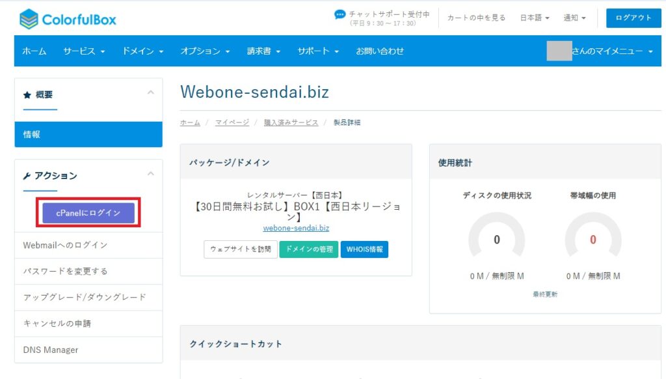
Task: Click the 最終更新 text under usage stats
Action: click(545, 294)
